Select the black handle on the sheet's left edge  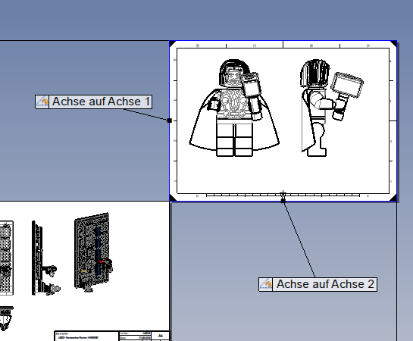(170, 120)
